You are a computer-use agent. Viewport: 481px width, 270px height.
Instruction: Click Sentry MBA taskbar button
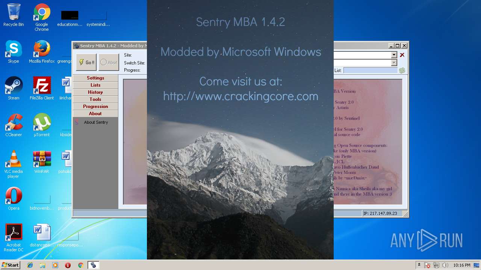pyautogui.click(x=93, y=265)
